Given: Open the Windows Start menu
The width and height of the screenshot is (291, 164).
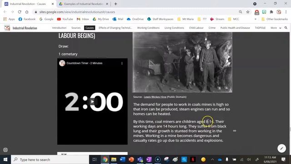Looking at the screenshot, I should (5, 159).
